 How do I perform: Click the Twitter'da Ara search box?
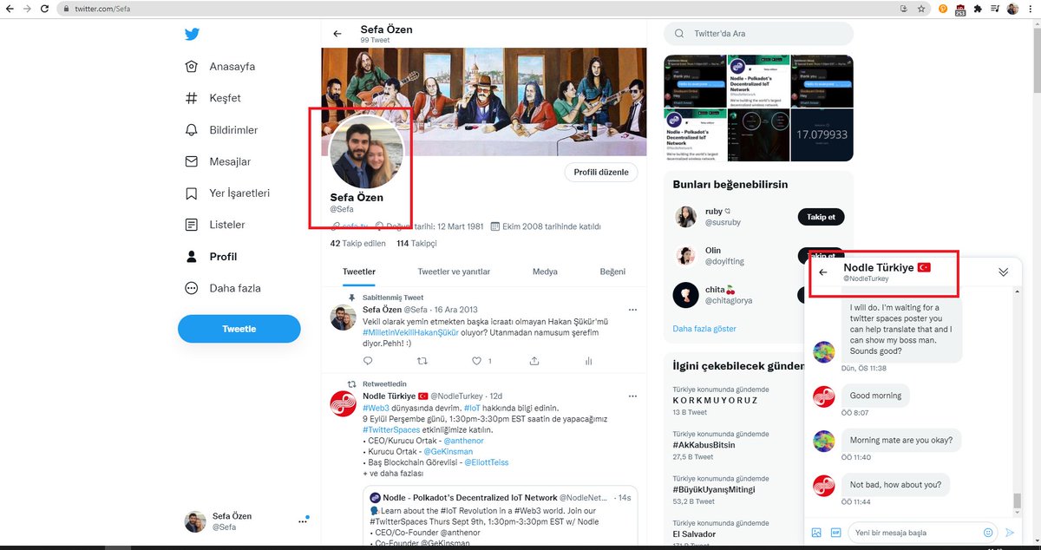[x=758, y=34]
